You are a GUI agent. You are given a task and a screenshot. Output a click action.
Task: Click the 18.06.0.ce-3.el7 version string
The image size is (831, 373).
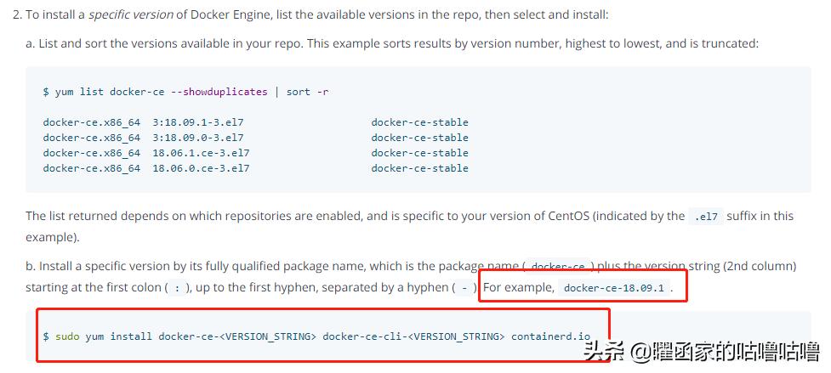pyautogui.click(x=201, y=168)
